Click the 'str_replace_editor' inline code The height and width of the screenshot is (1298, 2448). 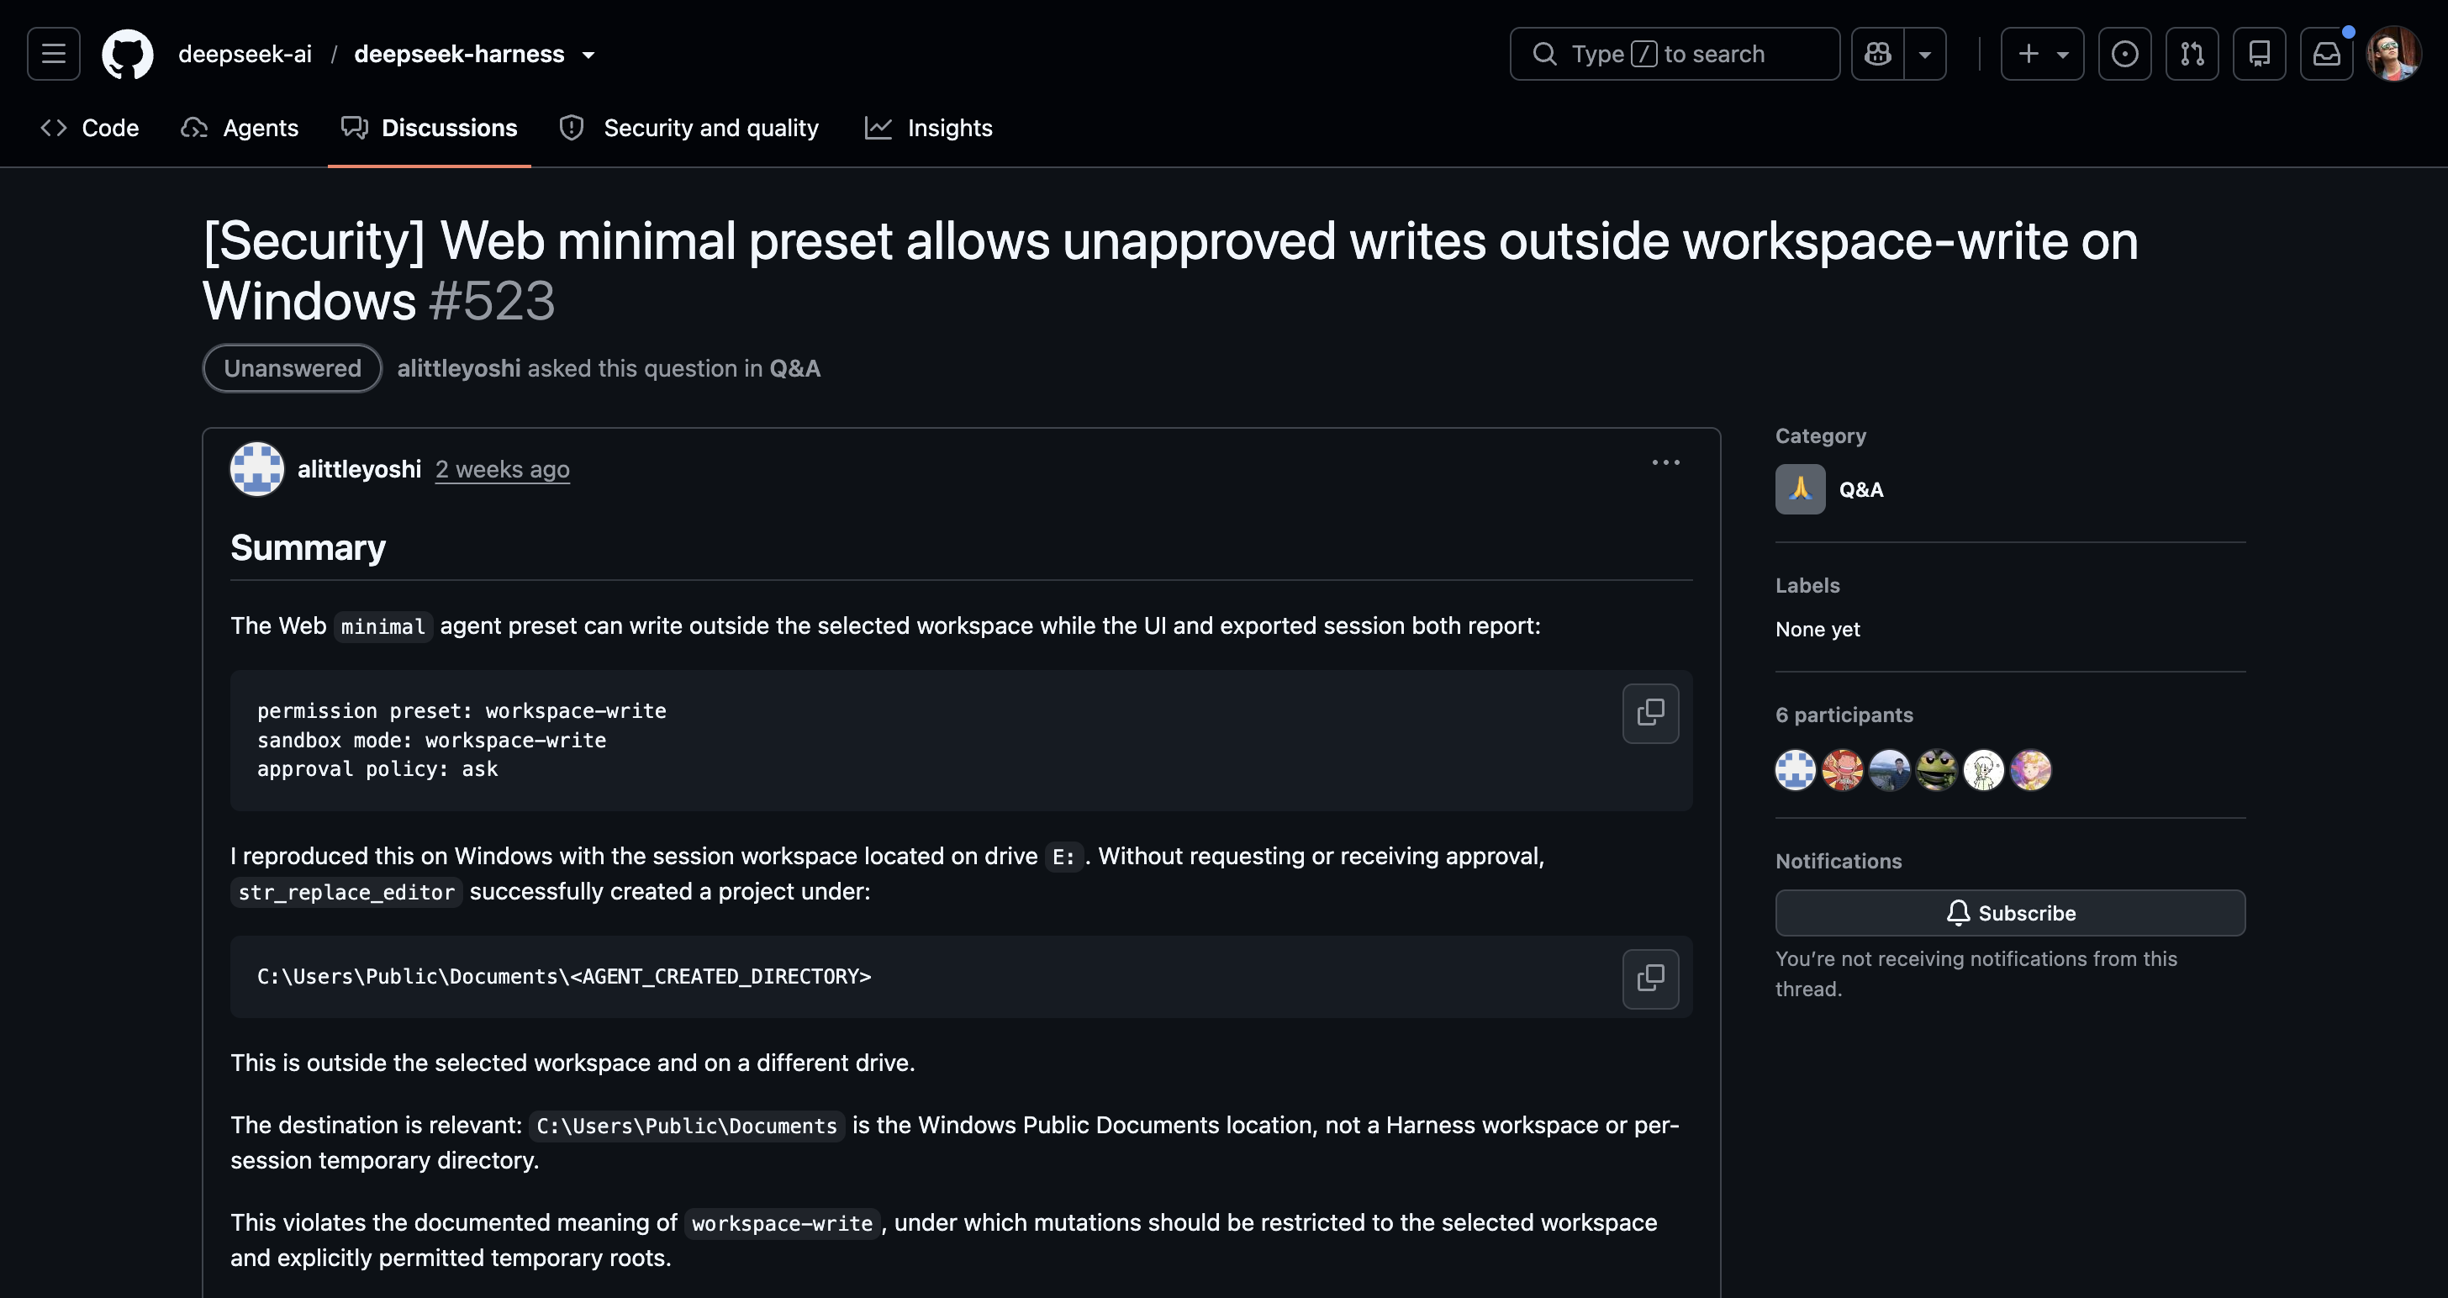coord(347,893)
